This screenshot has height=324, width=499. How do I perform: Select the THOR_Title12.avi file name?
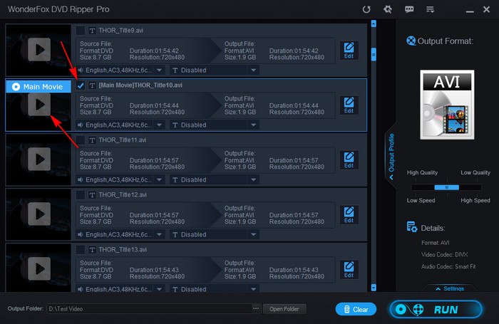[x=123, y=194]
